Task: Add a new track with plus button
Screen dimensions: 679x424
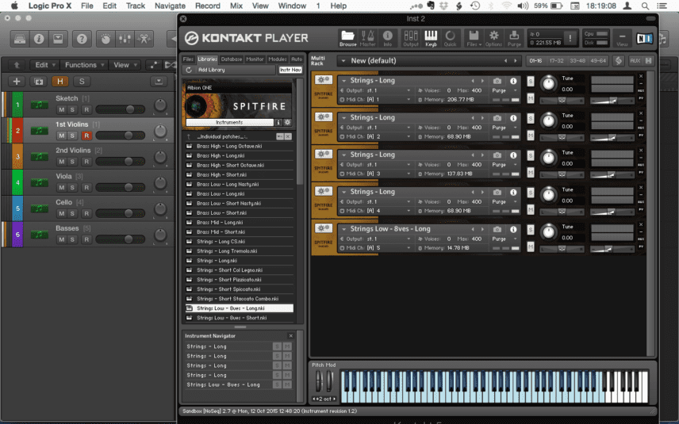Action: [17, 81]
